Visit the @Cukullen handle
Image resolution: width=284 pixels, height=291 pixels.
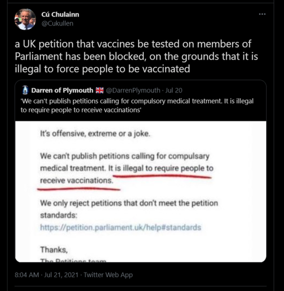coord(57,24)
